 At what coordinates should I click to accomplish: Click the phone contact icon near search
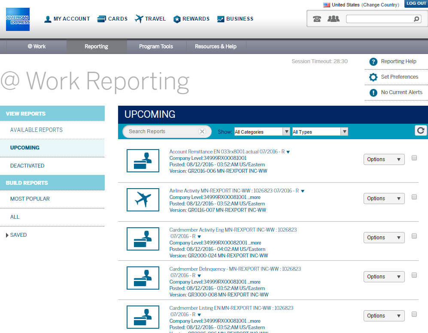[316, 18]
